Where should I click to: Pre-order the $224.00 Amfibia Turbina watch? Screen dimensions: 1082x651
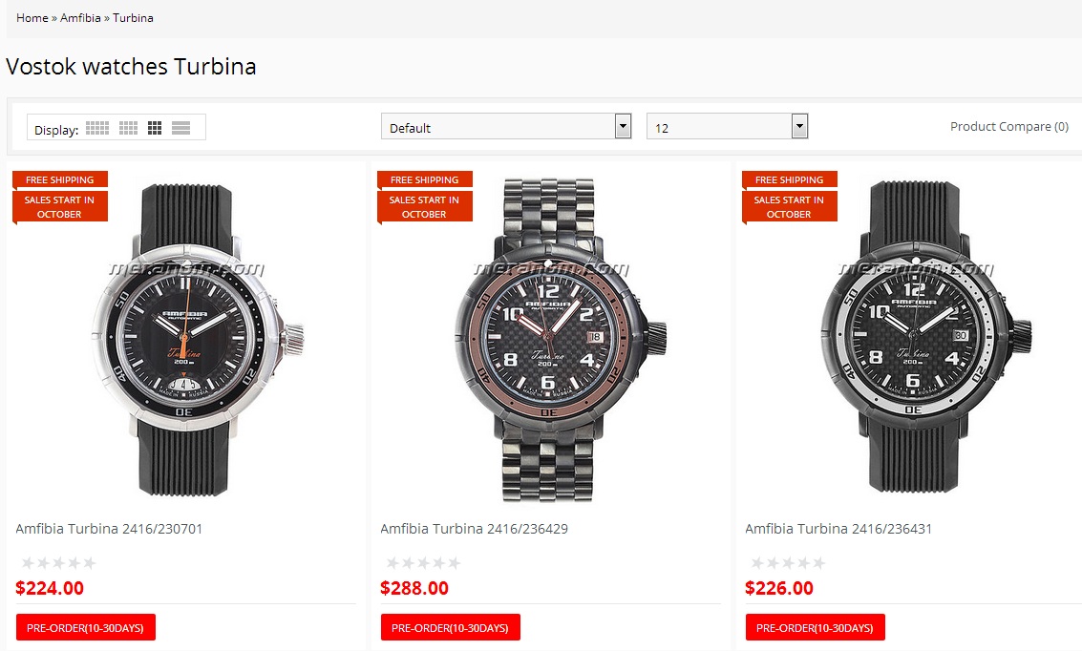[86, 627]
